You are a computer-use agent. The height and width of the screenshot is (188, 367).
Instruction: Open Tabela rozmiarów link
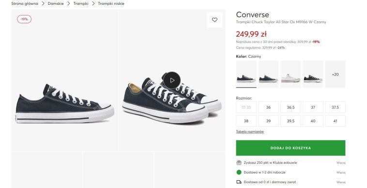[x=250, y=131]
